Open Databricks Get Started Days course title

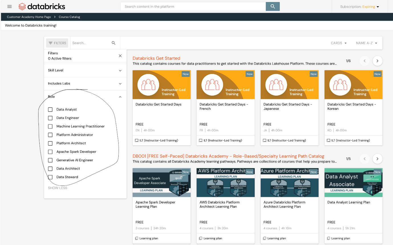(x=158, y=104)
